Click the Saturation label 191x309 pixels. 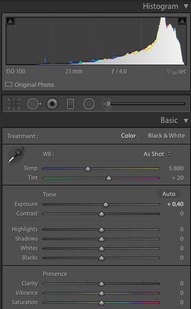tap(25, 302)
